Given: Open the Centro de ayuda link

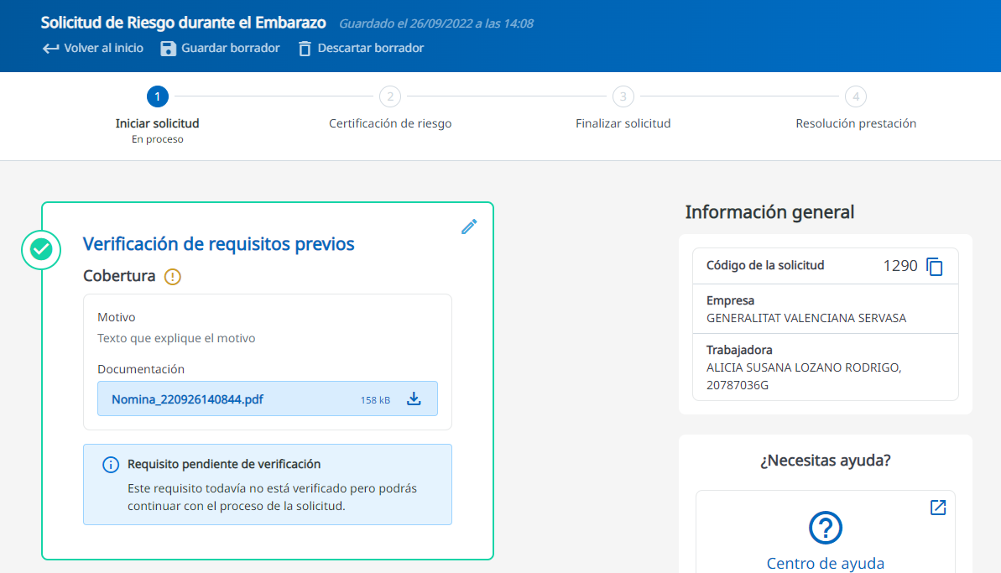Looking at the screenshot, I should point(825,563).
